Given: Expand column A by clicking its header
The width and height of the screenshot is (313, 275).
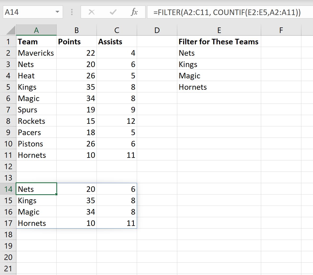Looking at the screenshot, I should (36, 30).
